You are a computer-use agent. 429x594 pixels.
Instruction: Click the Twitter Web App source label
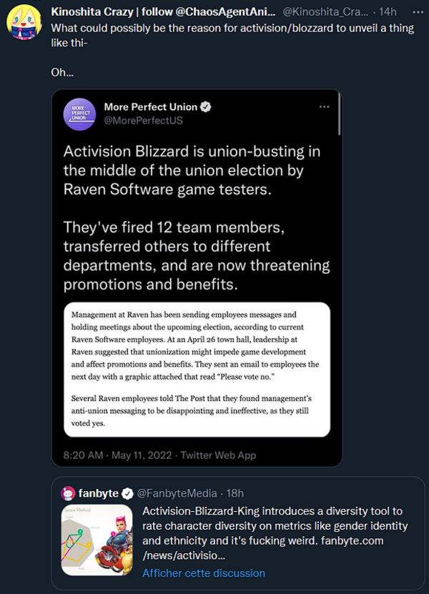point(218,455)
